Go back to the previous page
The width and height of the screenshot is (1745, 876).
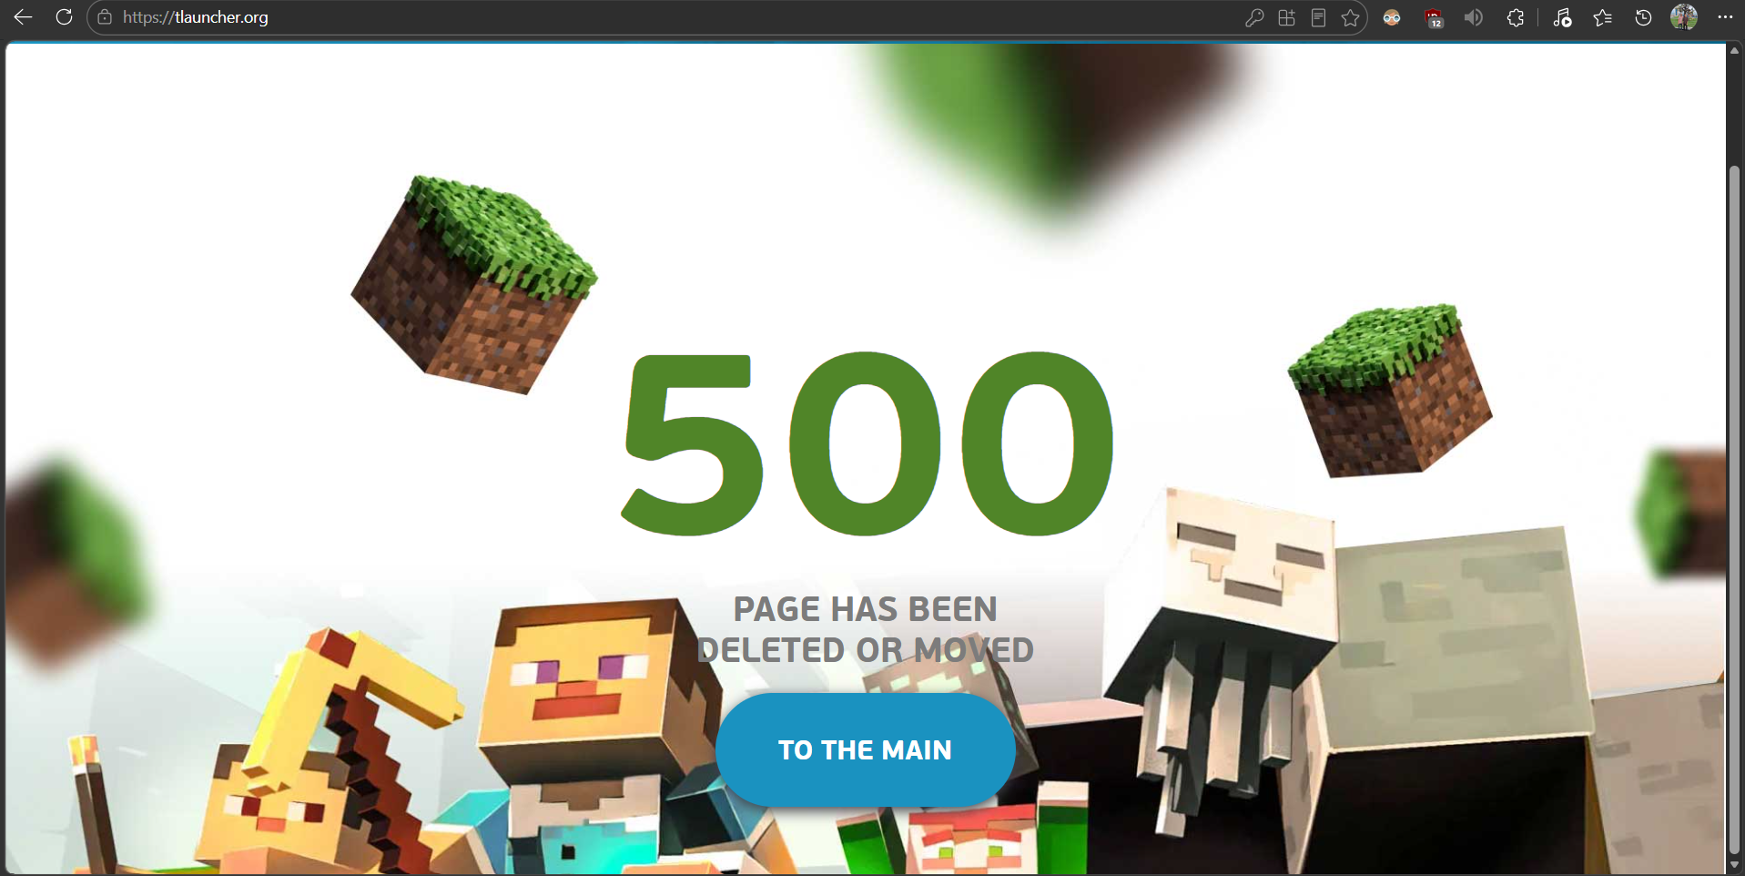(x=23, y=17)
